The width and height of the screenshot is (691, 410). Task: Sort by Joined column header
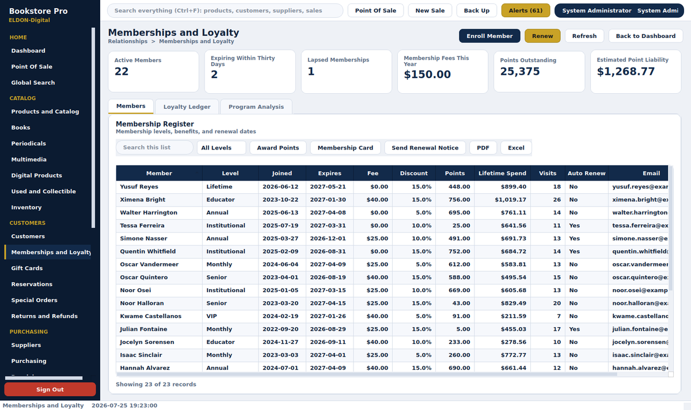pyautogui.click(x=282, y=173)
